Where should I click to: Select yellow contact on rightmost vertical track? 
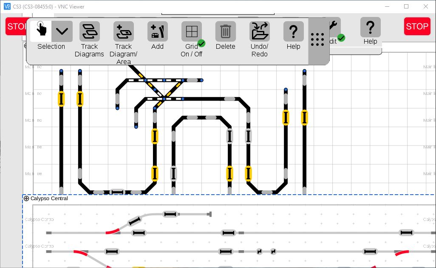304,117
